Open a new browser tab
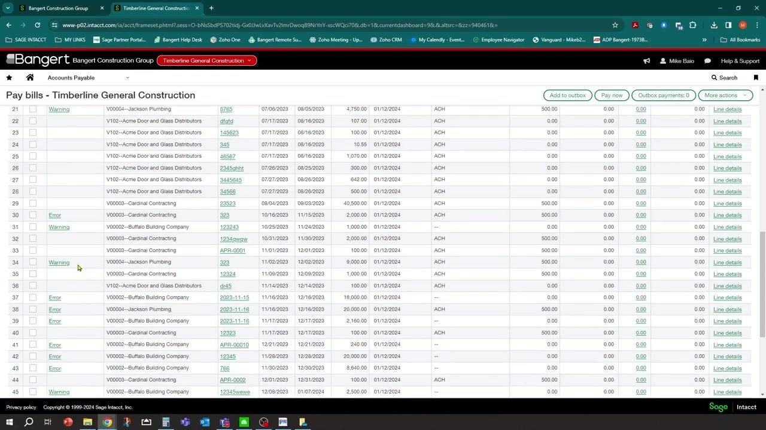The width and height of the screenshot is (766, 430). tap(211, 8)
